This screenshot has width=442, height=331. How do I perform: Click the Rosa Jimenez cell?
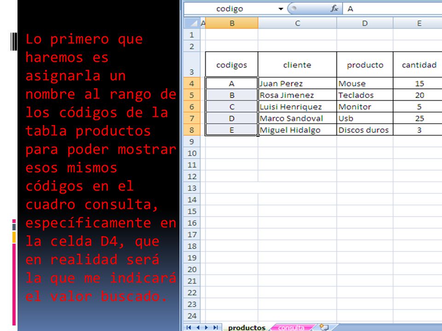297,95
